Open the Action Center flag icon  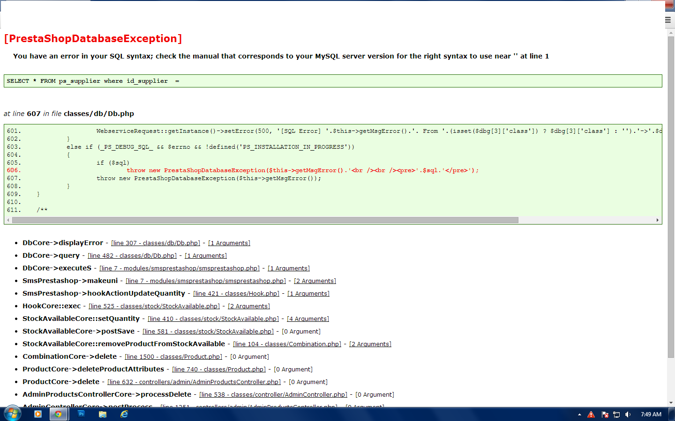point(605,414)
